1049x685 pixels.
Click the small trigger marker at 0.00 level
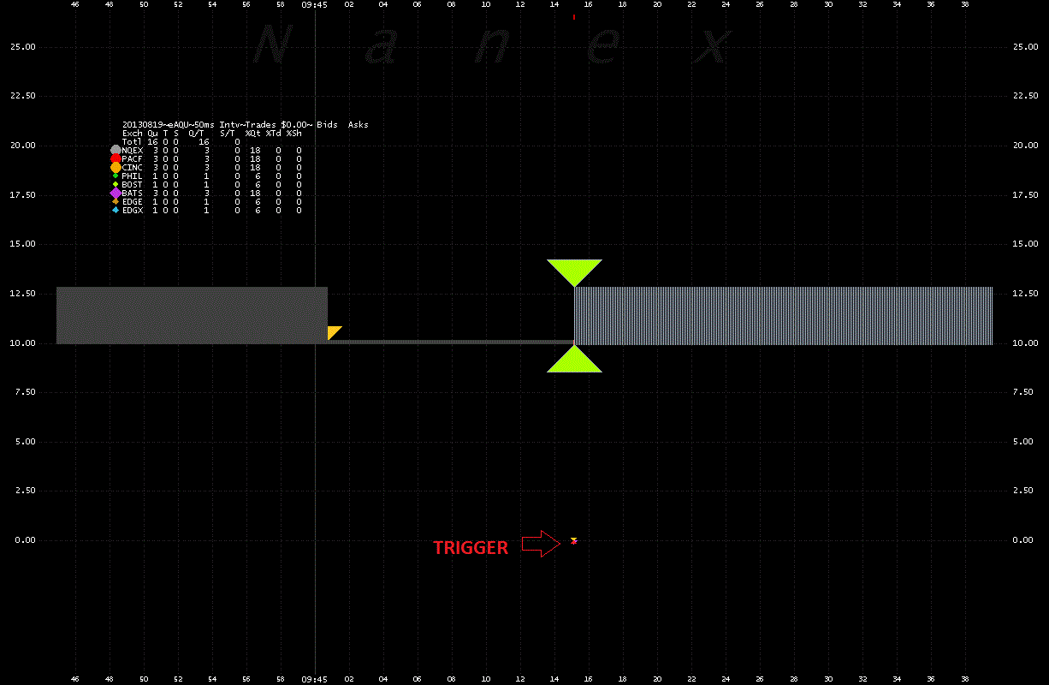coord(574,540)
